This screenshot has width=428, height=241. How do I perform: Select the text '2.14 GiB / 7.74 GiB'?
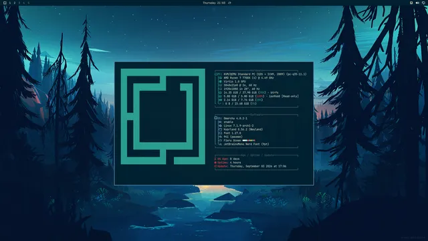(239, 100)
